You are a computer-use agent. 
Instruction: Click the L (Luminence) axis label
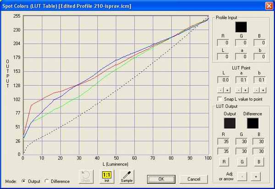(x=115, y=164)
